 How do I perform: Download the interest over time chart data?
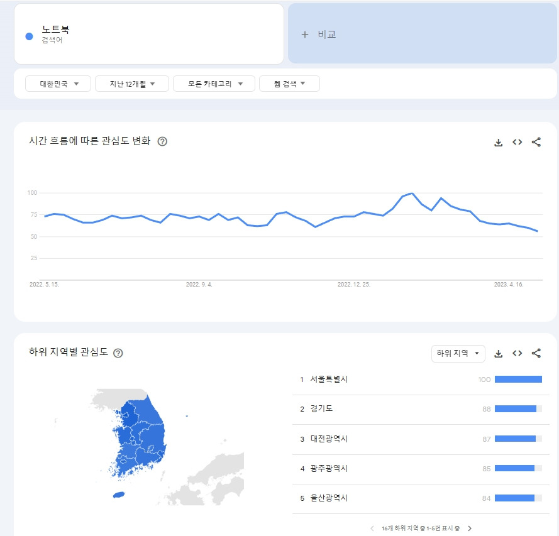click(x=499, y=143)
